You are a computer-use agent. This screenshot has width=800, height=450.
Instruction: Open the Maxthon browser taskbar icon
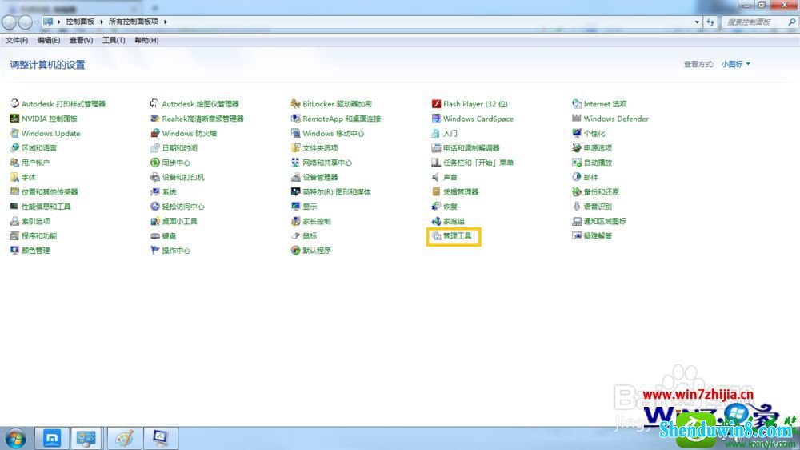click(51, 438)
